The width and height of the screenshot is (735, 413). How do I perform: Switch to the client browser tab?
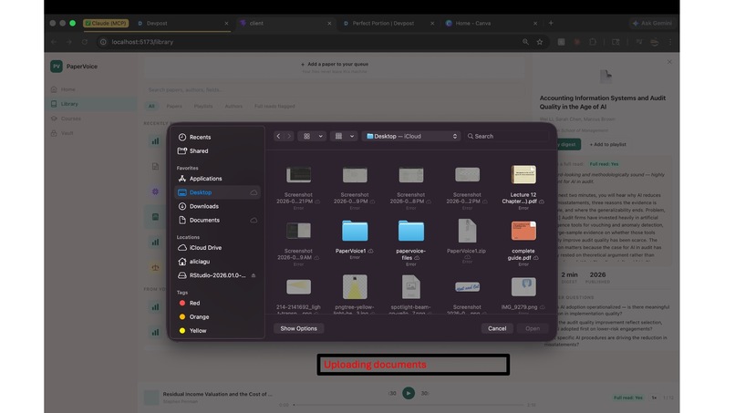click(285, 23)
